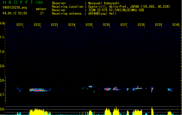Click the long meteor echo near 0232
Screen dimensions: 182x115
(40, 90)
